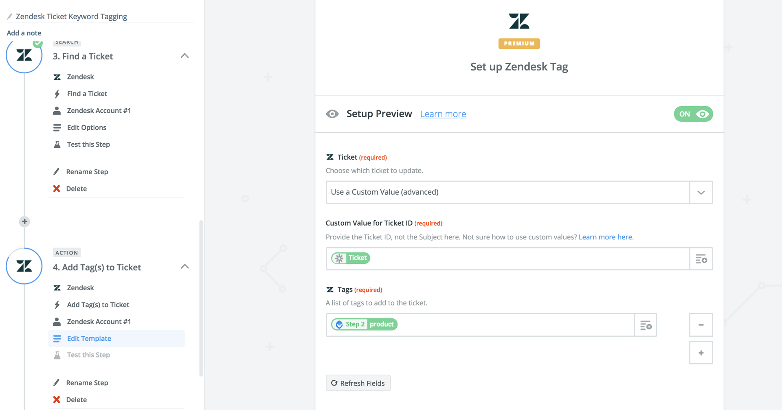Click the red X to delete step 3
This screenshot has width=782, height=410.
(x=57, y=189)
